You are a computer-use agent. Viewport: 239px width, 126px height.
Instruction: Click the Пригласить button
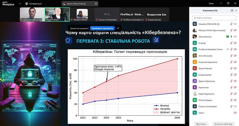201,124
